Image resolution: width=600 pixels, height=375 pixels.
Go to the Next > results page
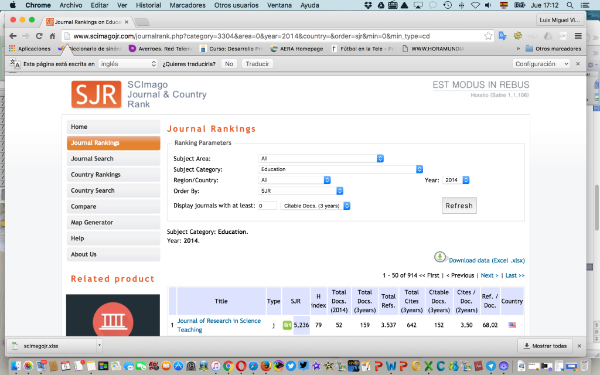(489, 275)
